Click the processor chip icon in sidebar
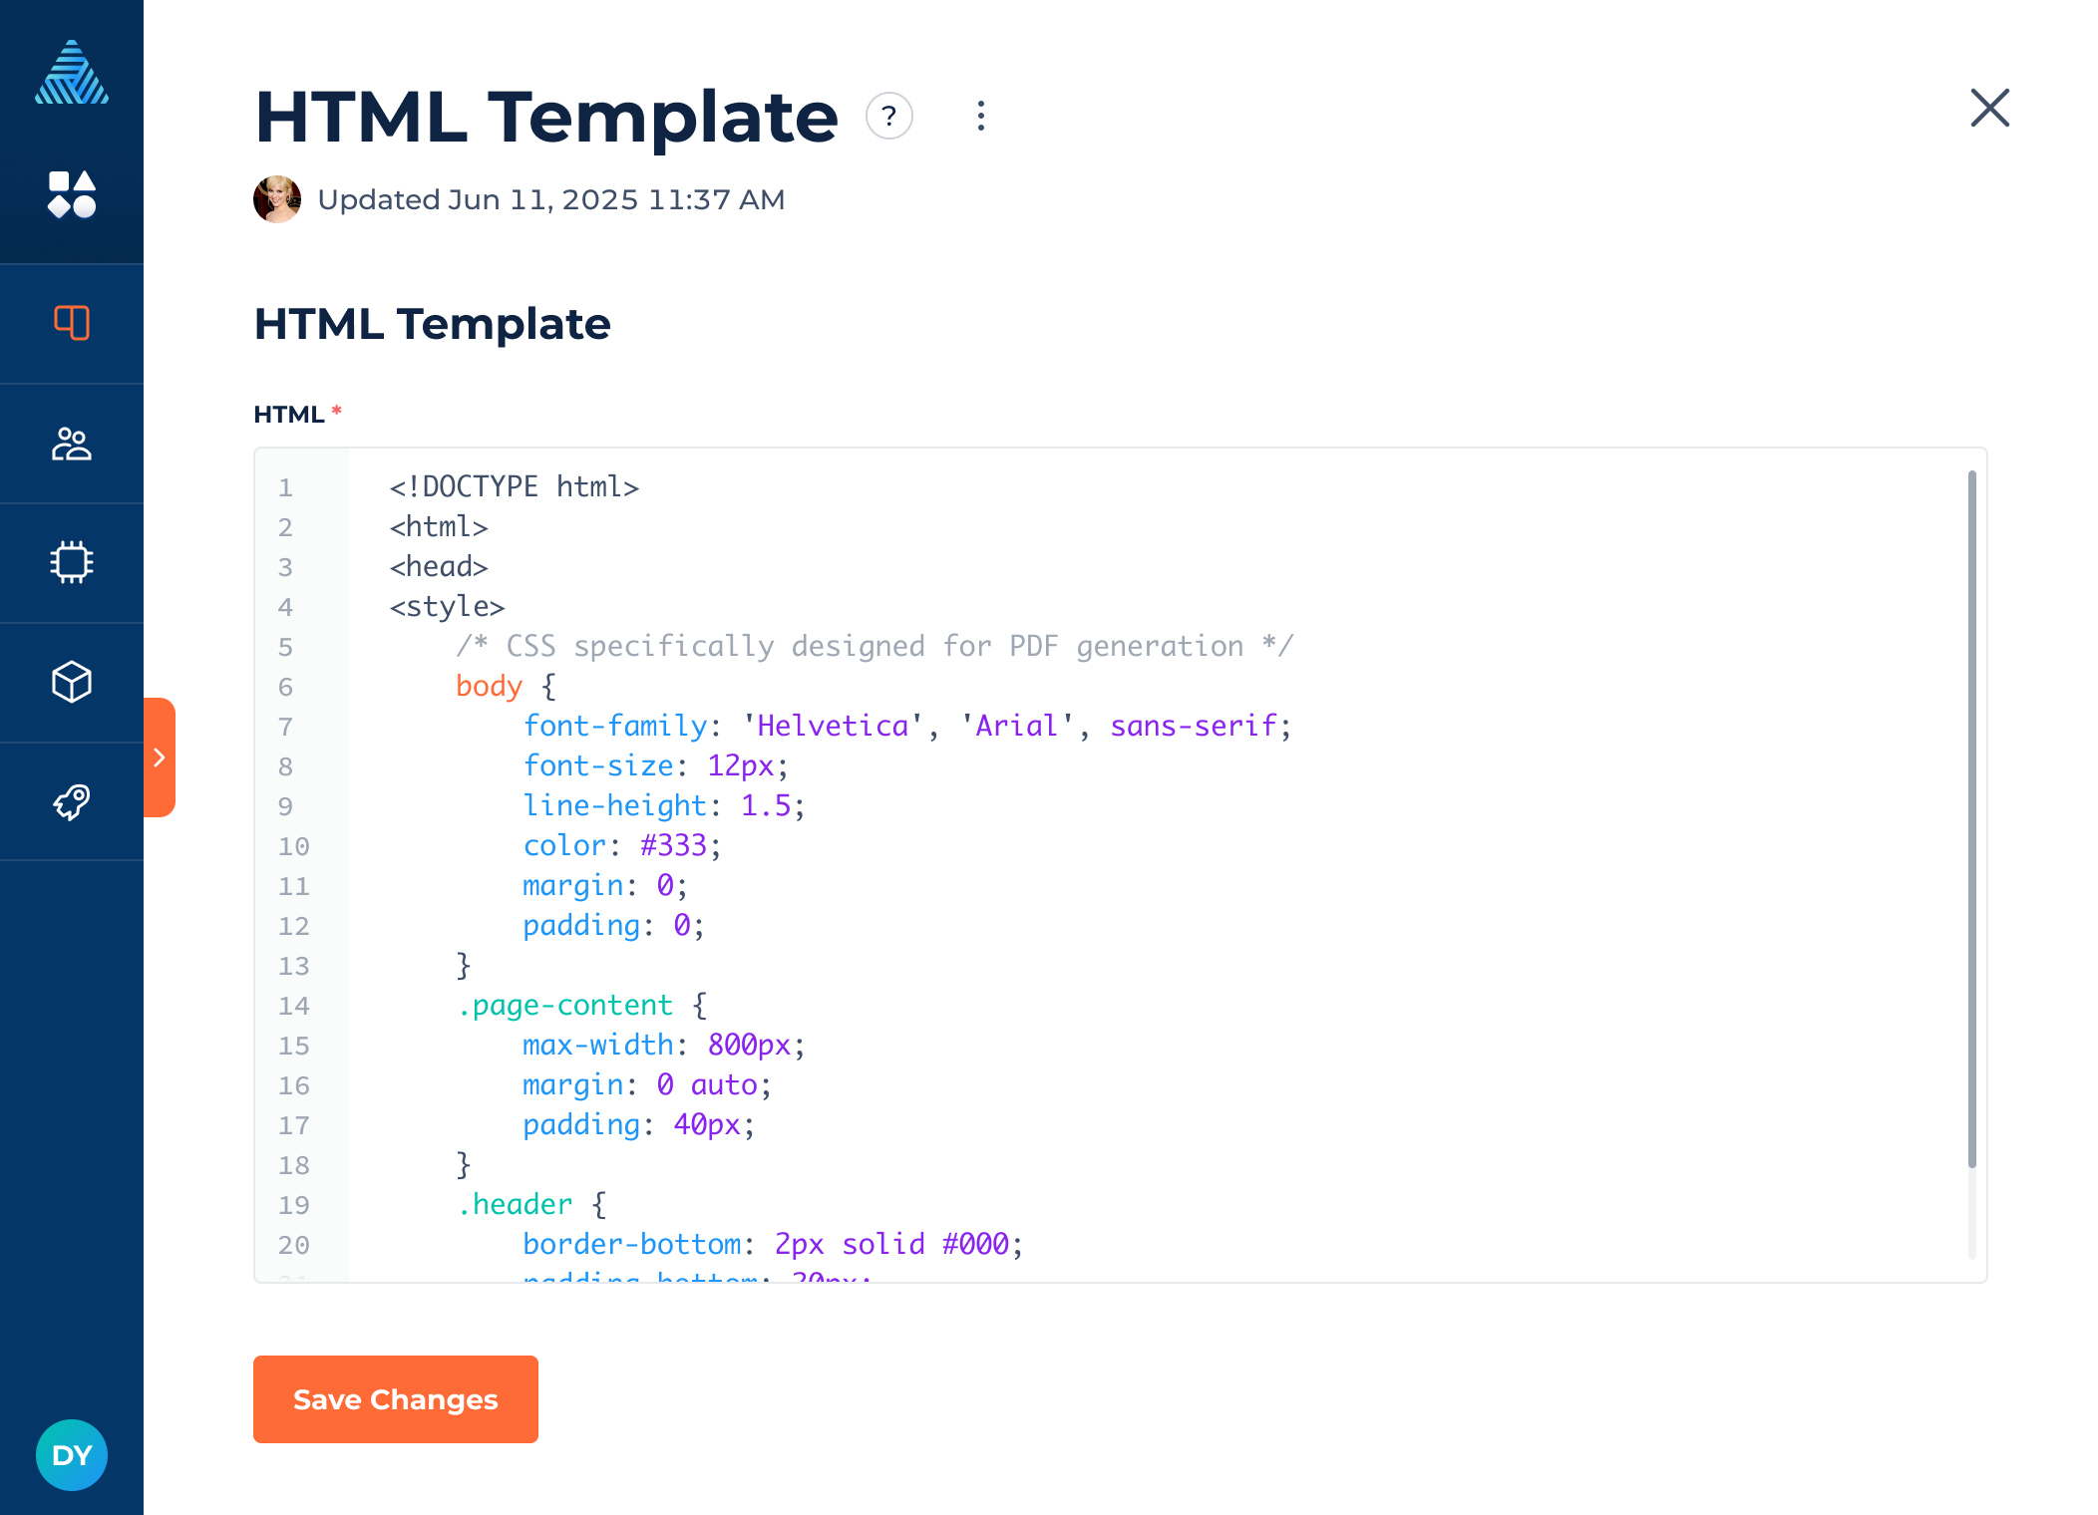Image resolution: width=2098 pixels, height=1515 pixels. [x=72, y=562]
